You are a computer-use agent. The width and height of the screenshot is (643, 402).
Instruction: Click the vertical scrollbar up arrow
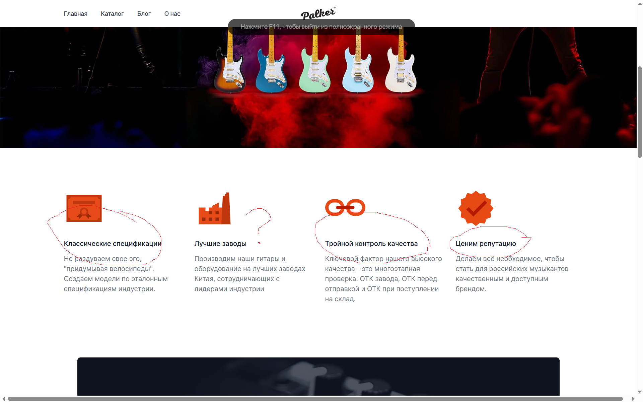[640, 3]
